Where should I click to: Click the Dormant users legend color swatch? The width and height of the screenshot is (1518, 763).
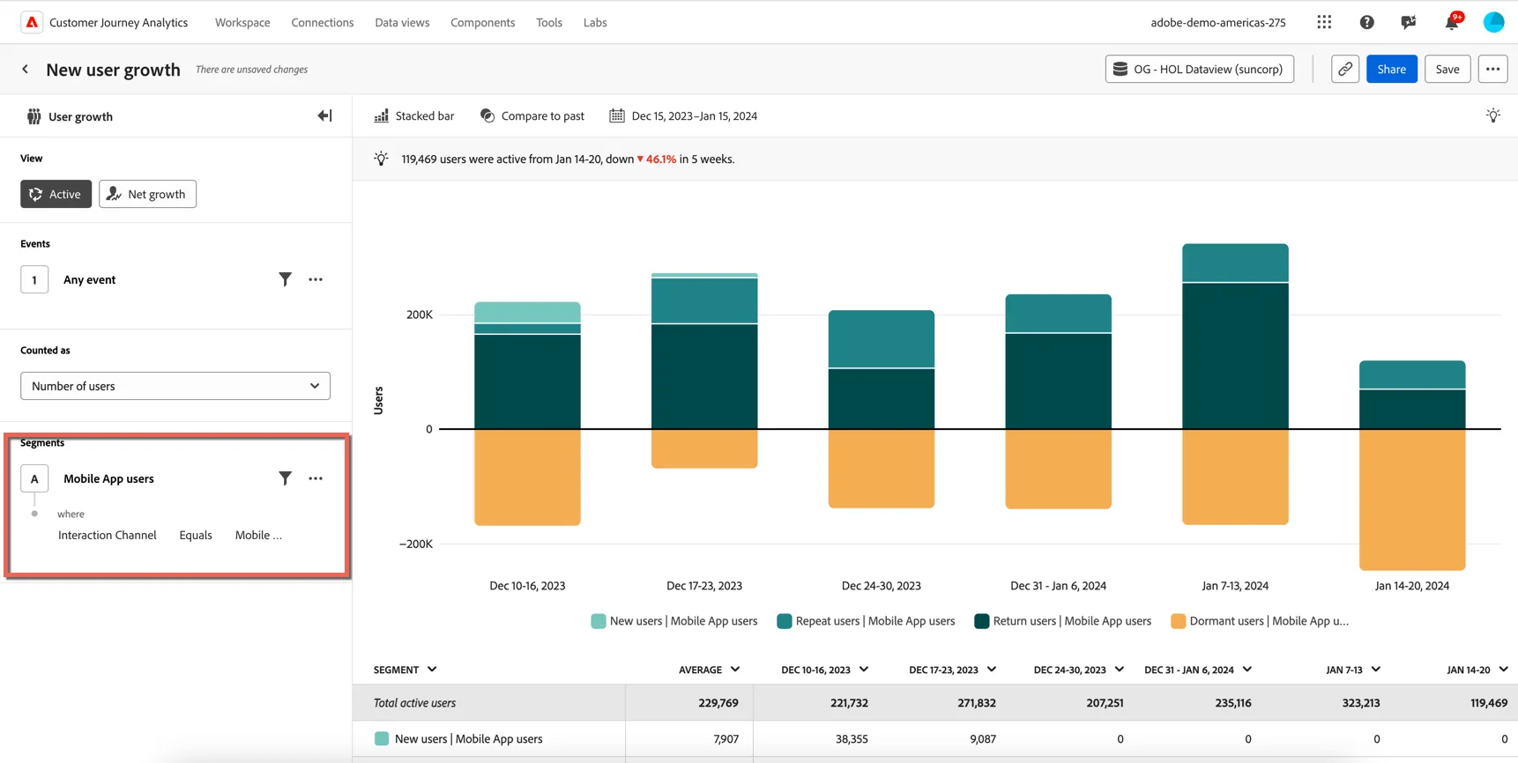[x=1179, y=621]
